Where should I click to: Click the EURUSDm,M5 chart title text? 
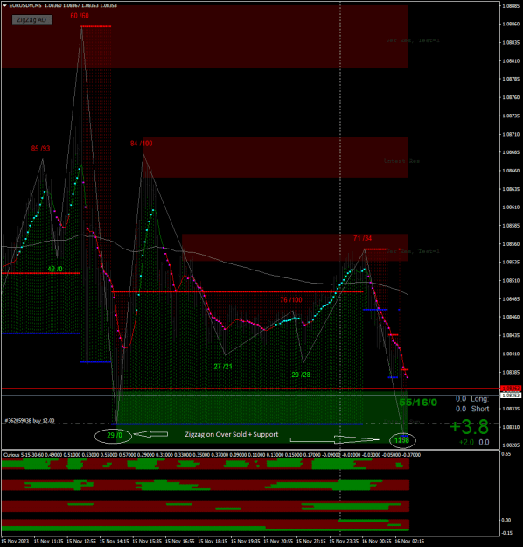[25, 5]
